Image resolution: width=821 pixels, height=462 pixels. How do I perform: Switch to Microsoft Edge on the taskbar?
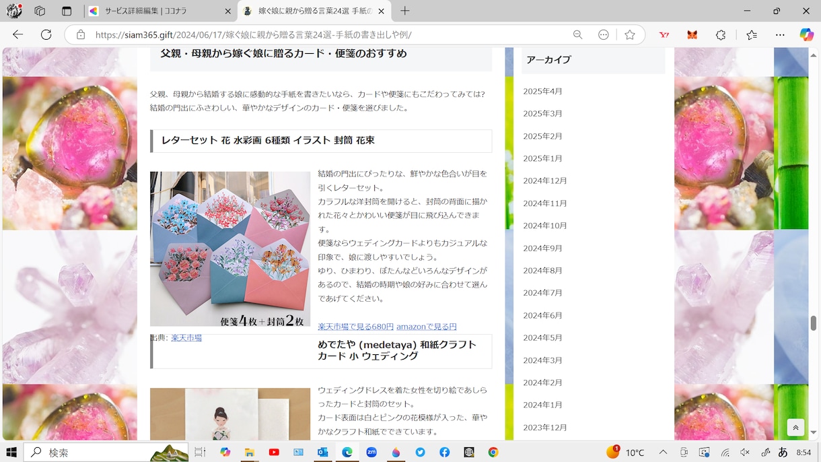[347, 453]
